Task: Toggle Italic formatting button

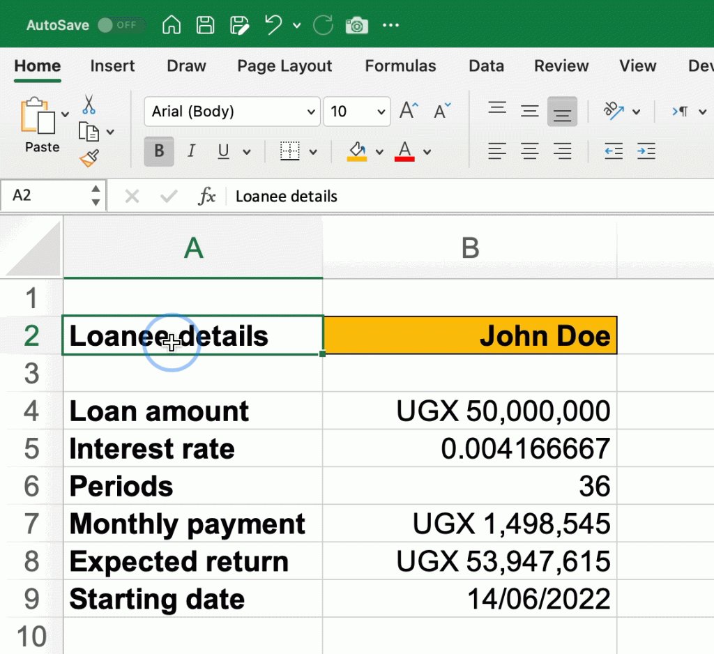Action: pos(192,151)
